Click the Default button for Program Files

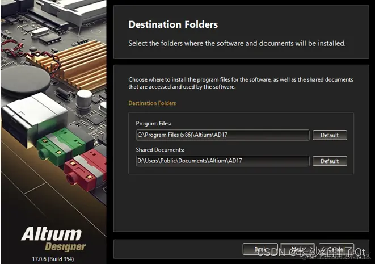click(330, 135)
